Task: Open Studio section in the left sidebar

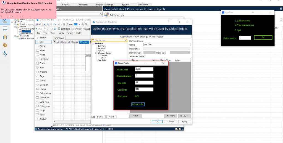Action: (5, 20)
